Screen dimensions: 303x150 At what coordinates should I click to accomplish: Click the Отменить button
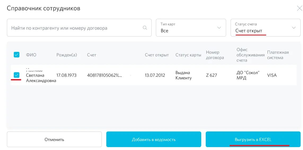click(x=54, y=139)
